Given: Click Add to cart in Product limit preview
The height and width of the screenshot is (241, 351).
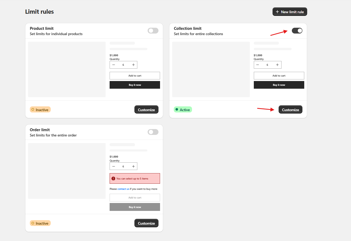Looking at the screenshot, I should pyautogui.click(x=135, y=76).
